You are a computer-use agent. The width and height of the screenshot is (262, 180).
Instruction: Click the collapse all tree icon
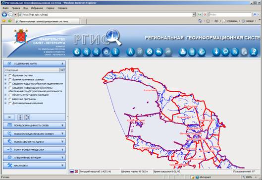(27, 117)
